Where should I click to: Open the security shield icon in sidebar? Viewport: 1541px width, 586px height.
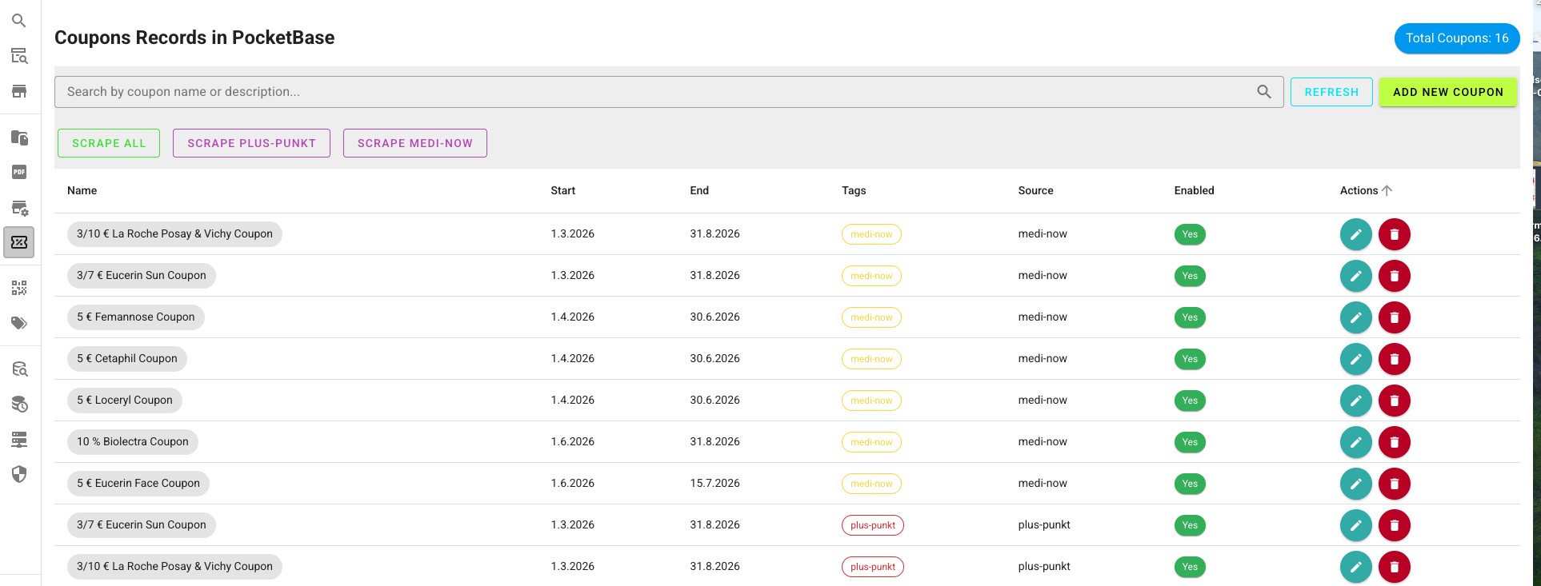(19, 474)
